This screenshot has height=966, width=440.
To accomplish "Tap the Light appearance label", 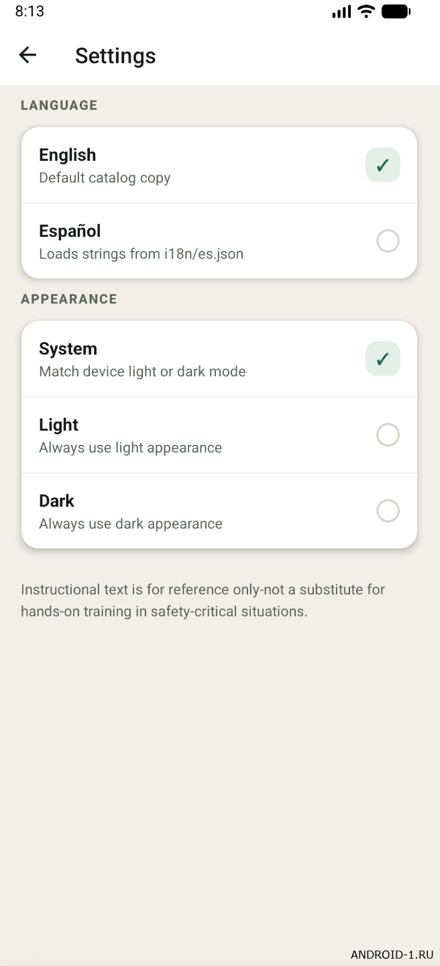I will tap(59, 425).
